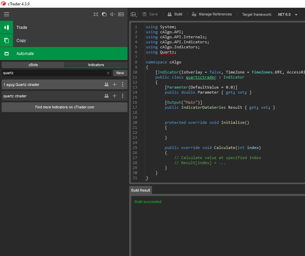305x256 pixels.
Task: Find more Indicators on cTrader.com
Action: click(x=64, y=107)
